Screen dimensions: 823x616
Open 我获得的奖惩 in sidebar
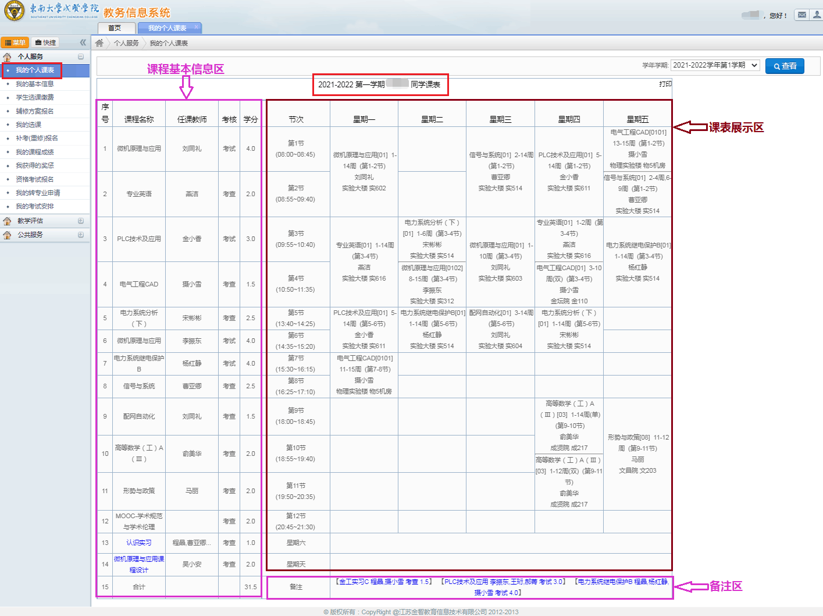35,165
